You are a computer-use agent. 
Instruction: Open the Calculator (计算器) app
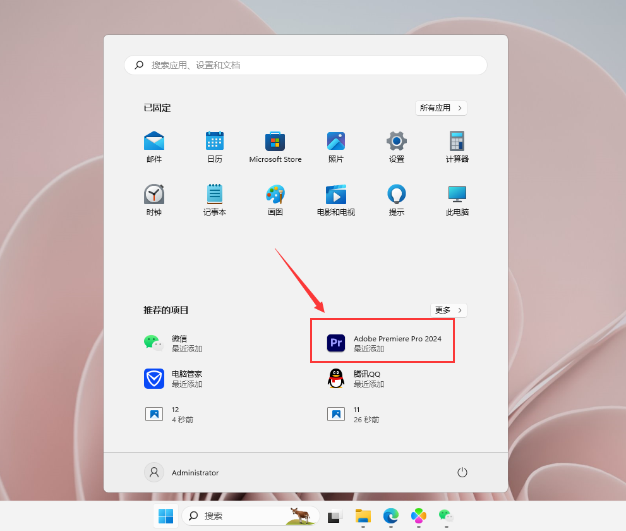[457, 147]
